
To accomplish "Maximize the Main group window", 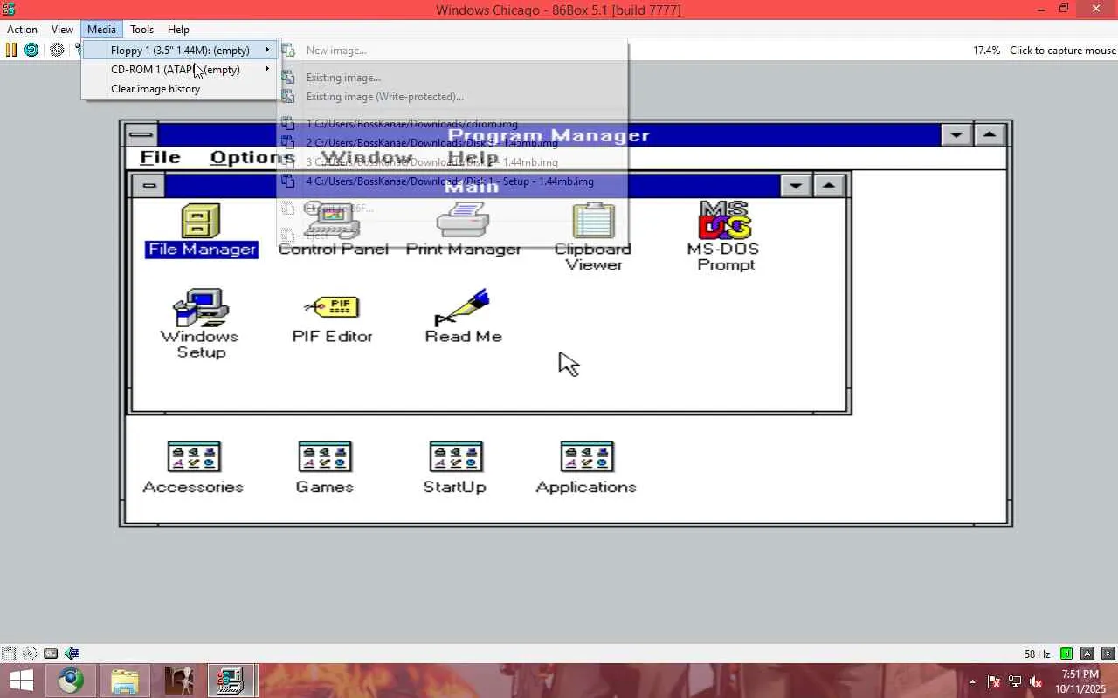I will [x=828, y=186].
